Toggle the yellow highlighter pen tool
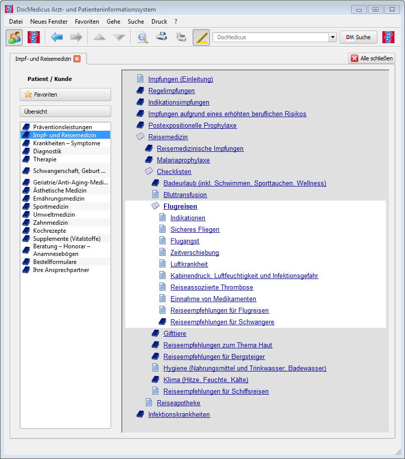Viewport: 405px width, 459px height. click(201, 37)
